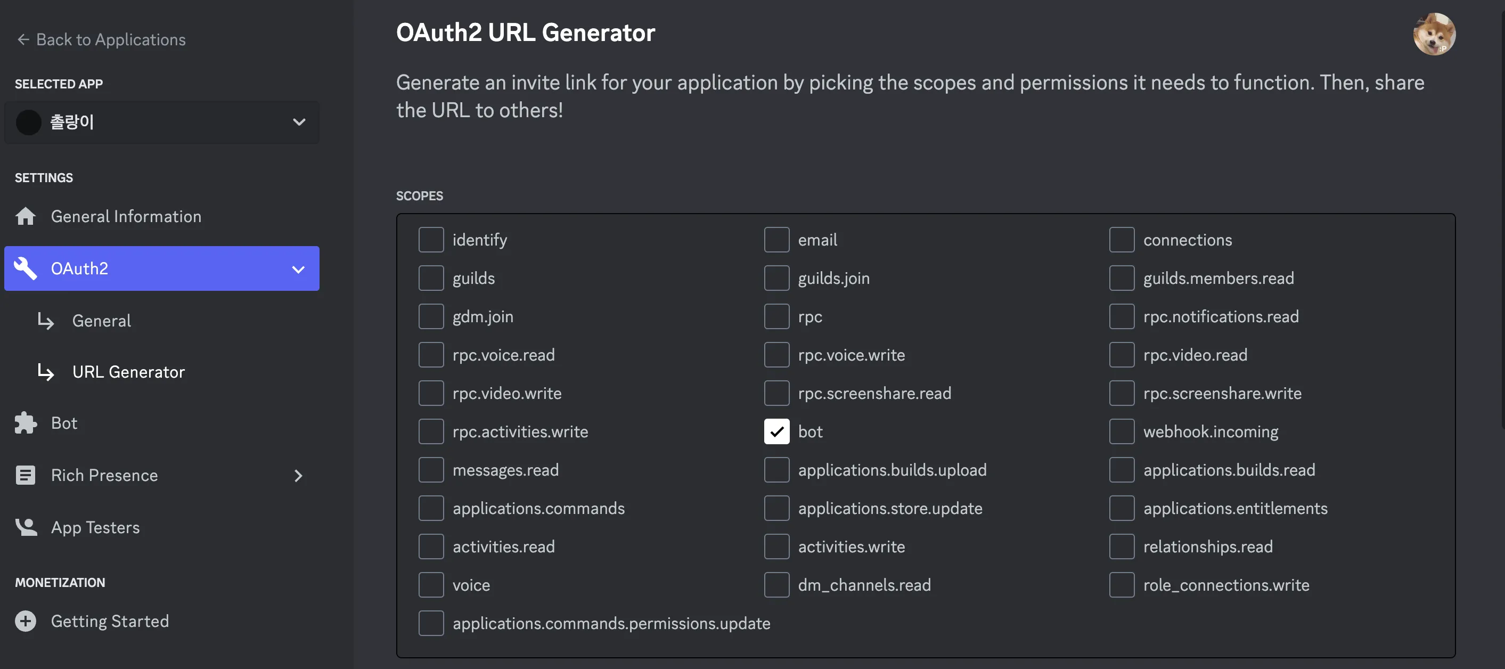Click the App Testers person icon
This screenshot has width=1505, height=669.
pos(25,527)
